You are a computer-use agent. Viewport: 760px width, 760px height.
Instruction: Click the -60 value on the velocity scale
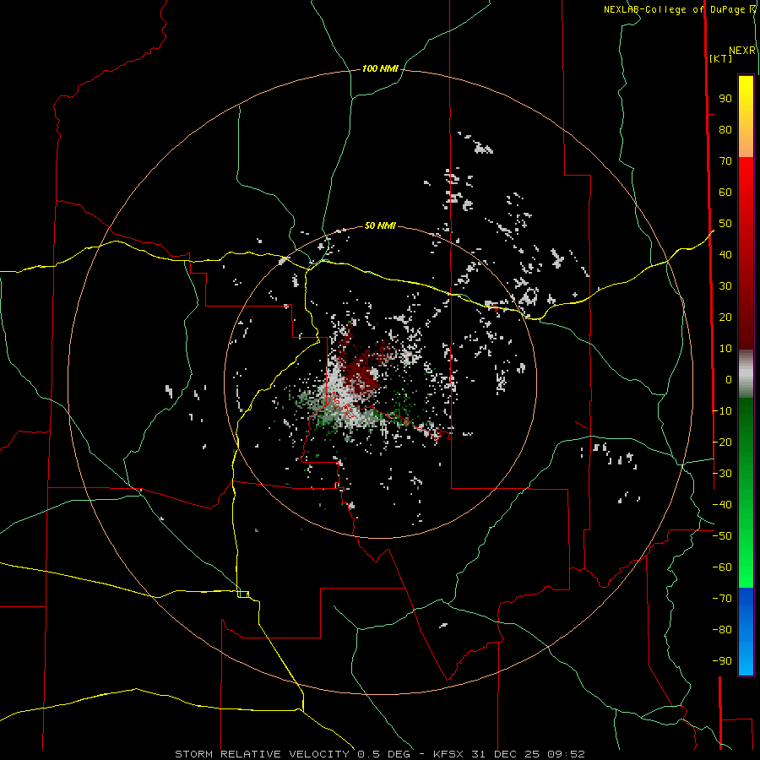(722, 567)
